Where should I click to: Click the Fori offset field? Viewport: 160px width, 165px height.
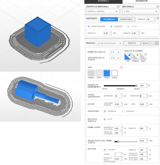[x=143, y=104]
